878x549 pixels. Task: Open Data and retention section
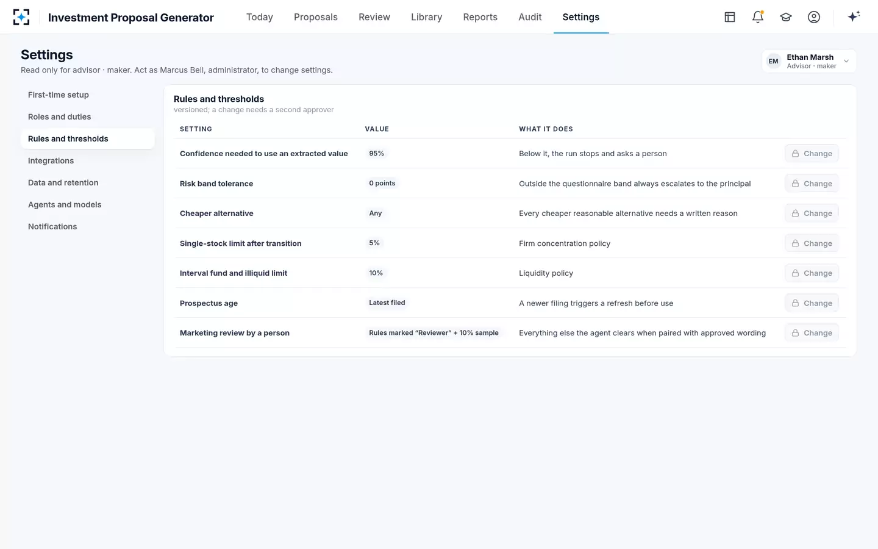click(88, 182)
